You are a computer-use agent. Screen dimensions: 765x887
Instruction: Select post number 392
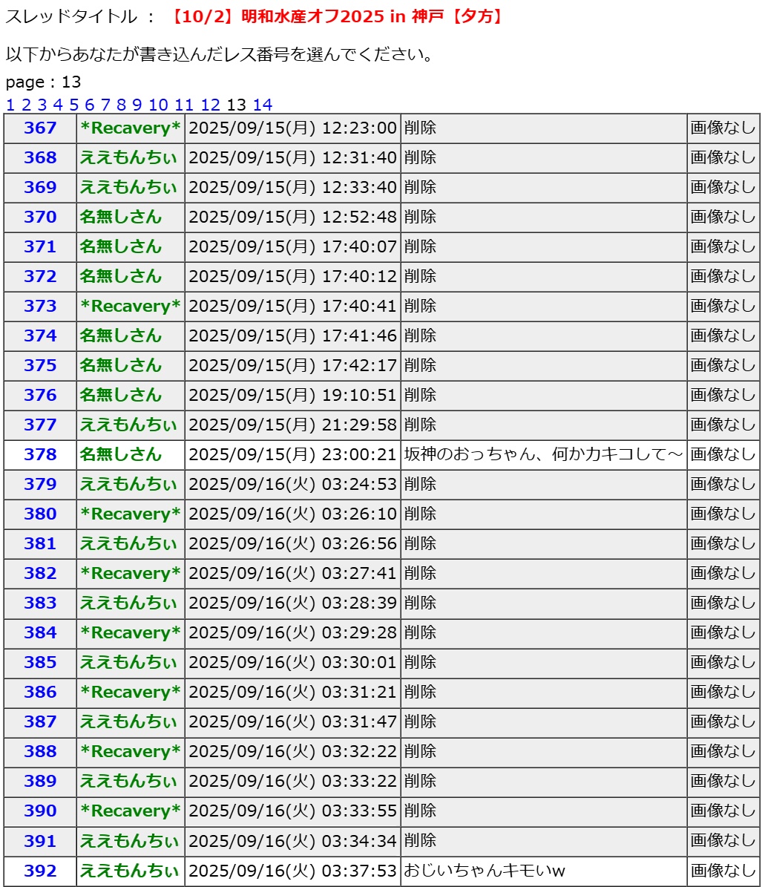point(40,871)
